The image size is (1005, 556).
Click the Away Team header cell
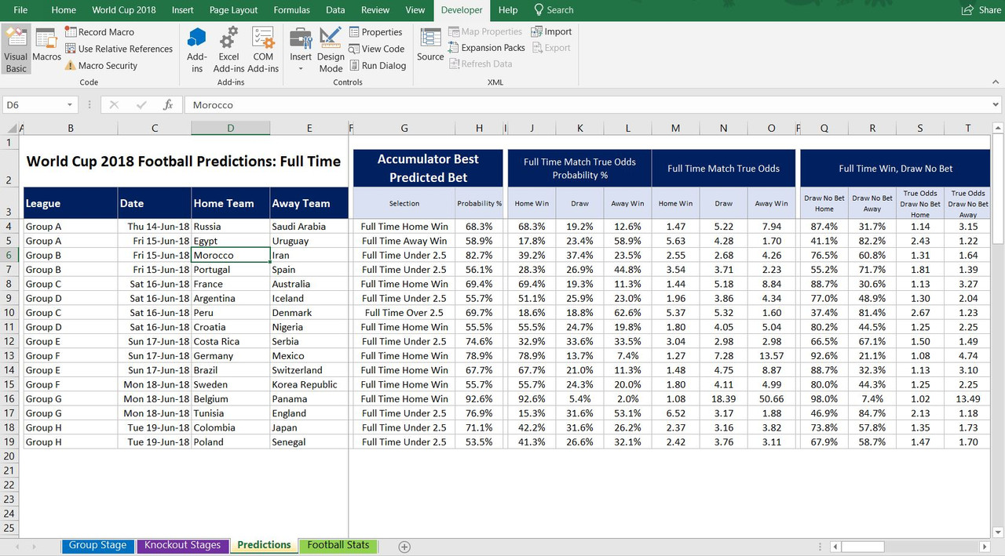click(309, 203)
